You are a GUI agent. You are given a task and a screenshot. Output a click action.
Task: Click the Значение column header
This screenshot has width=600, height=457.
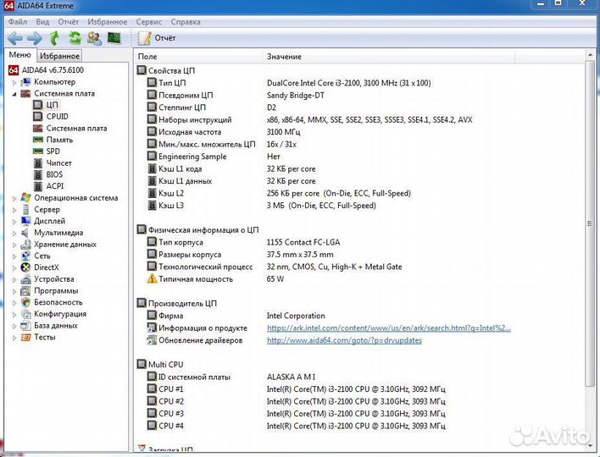click(x=389, y=57)
